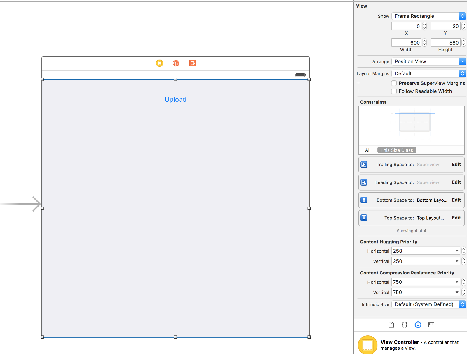The width and height of the screenshot is (467, 354).
Task: Open the Show Frame Rectangle dropdown
Action: pyautogui.click(x=428, y=16)
